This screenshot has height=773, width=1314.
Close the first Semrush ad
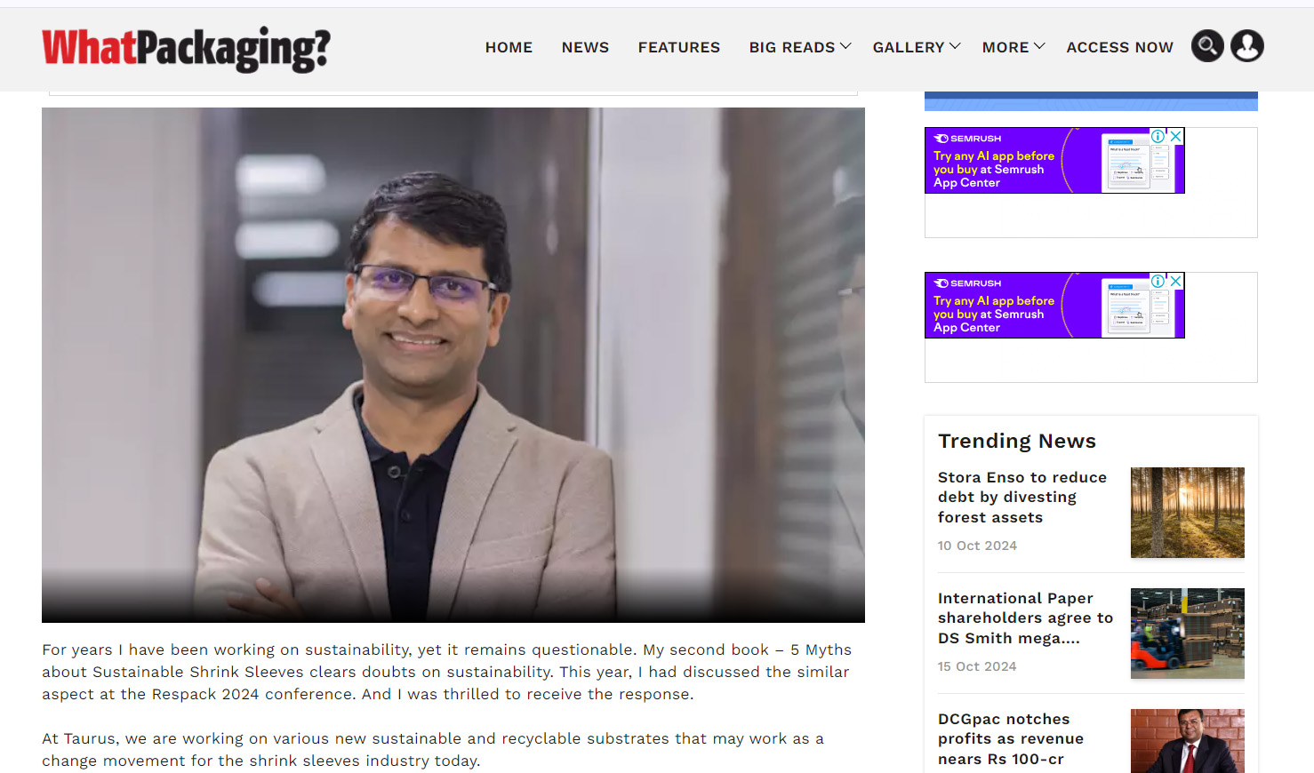[1175, 136]
